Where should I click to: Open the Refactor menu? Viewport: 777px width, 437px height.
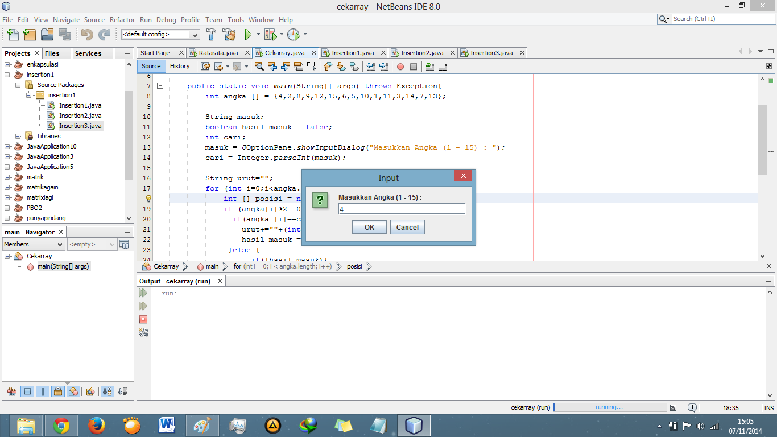coord(122,19)
